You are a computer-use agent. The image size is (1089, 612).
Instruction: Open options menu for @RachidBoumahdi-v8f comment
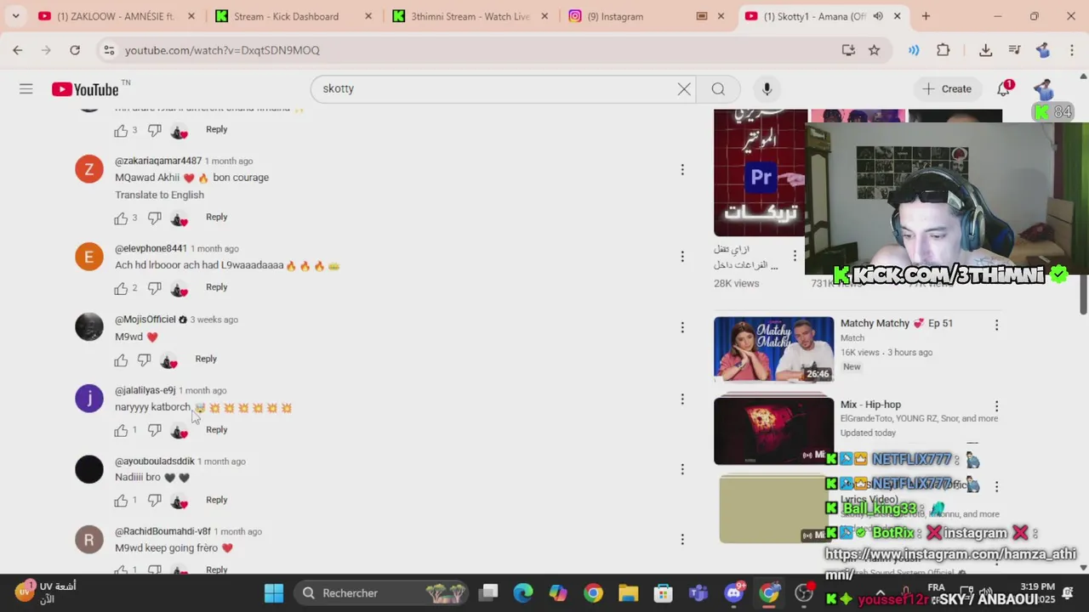[x=681, y=539]
